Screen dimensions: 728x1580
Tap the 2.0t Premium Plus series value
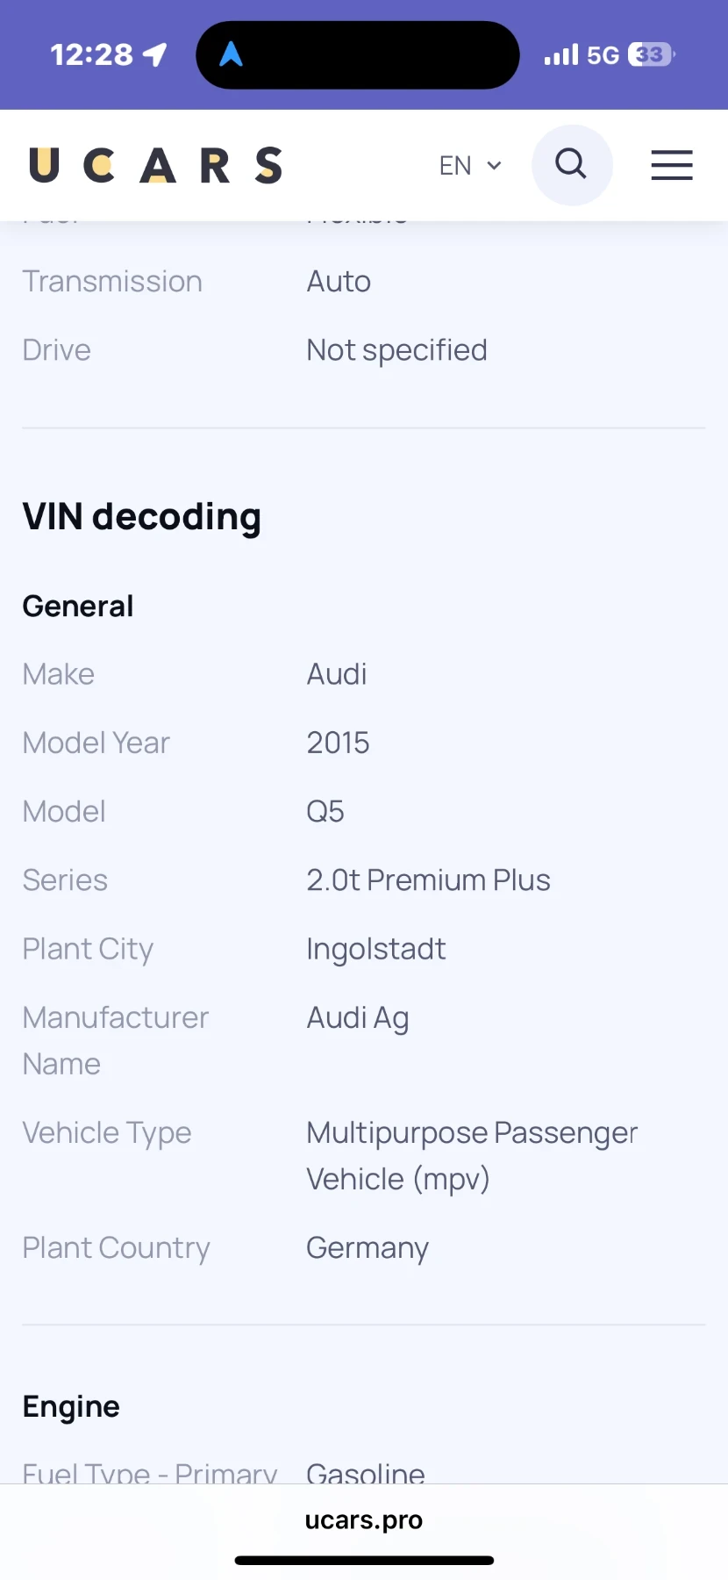(428, 880)
